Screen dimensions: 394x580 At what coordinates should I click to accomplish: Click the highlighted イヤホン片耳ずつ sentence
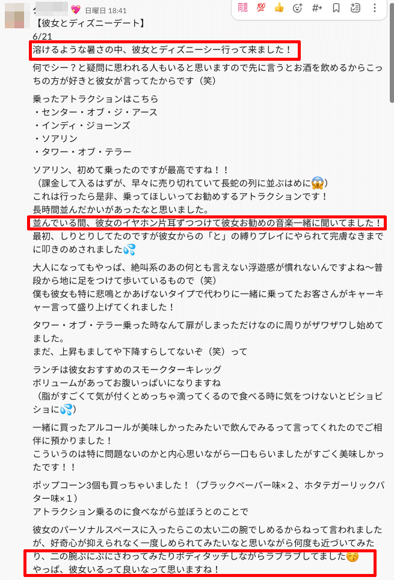[x=207, y=223]
